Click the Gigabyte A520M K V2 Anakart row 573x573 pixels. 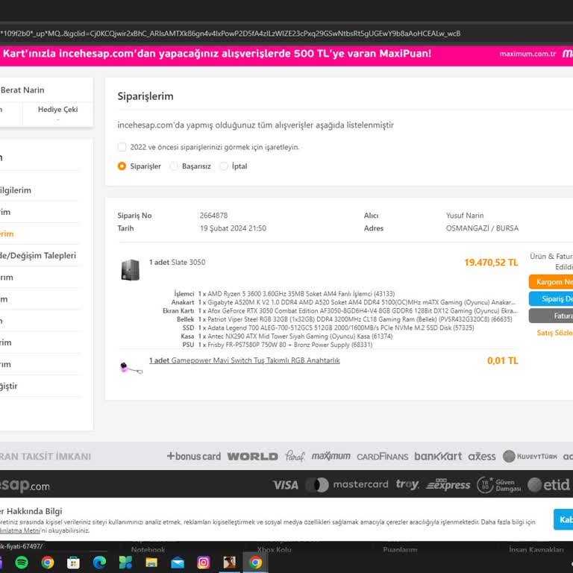click(x=343, y=302)
